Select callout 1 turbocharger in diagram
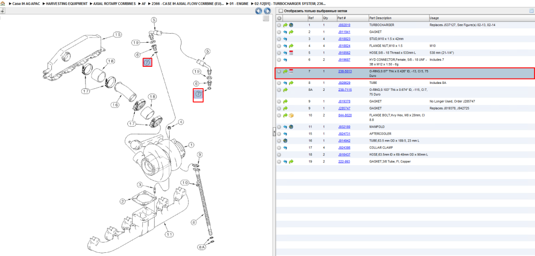 coord(191,145)
